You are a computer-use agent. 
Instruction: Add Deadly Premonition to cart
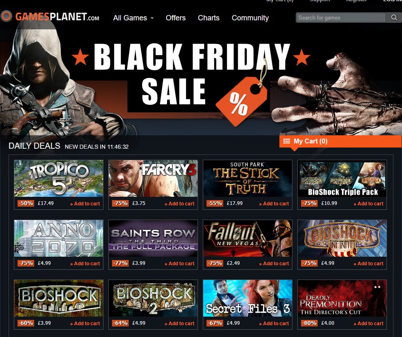click(x=369, y=324)
